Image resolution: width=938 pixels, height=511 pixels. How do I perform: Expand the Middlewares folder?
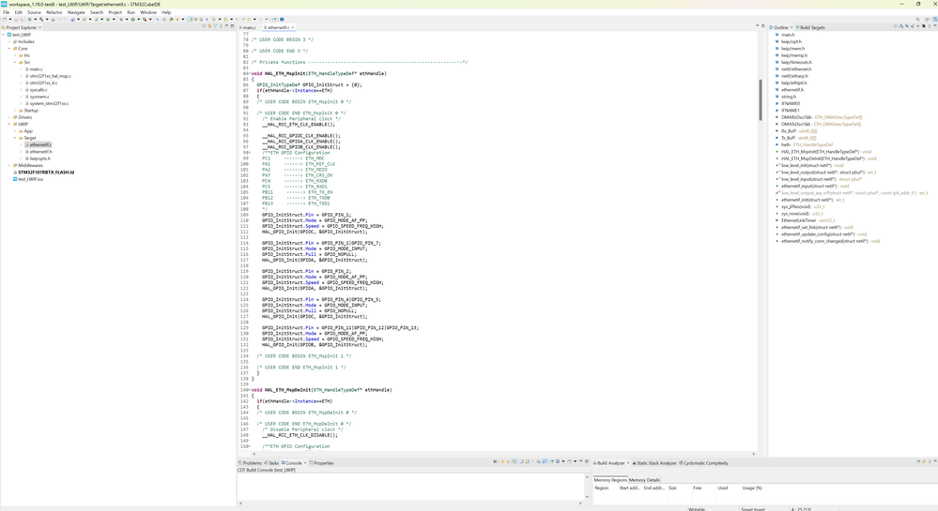point(10,165)
